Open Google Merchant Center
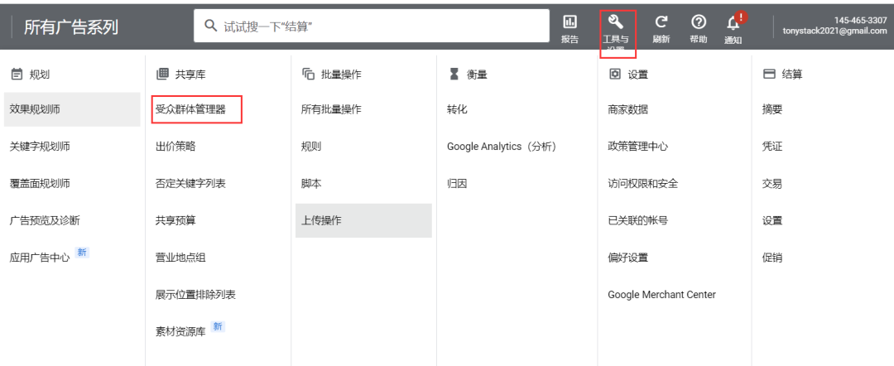The image size is (894, 366). (x=662, y=295)
